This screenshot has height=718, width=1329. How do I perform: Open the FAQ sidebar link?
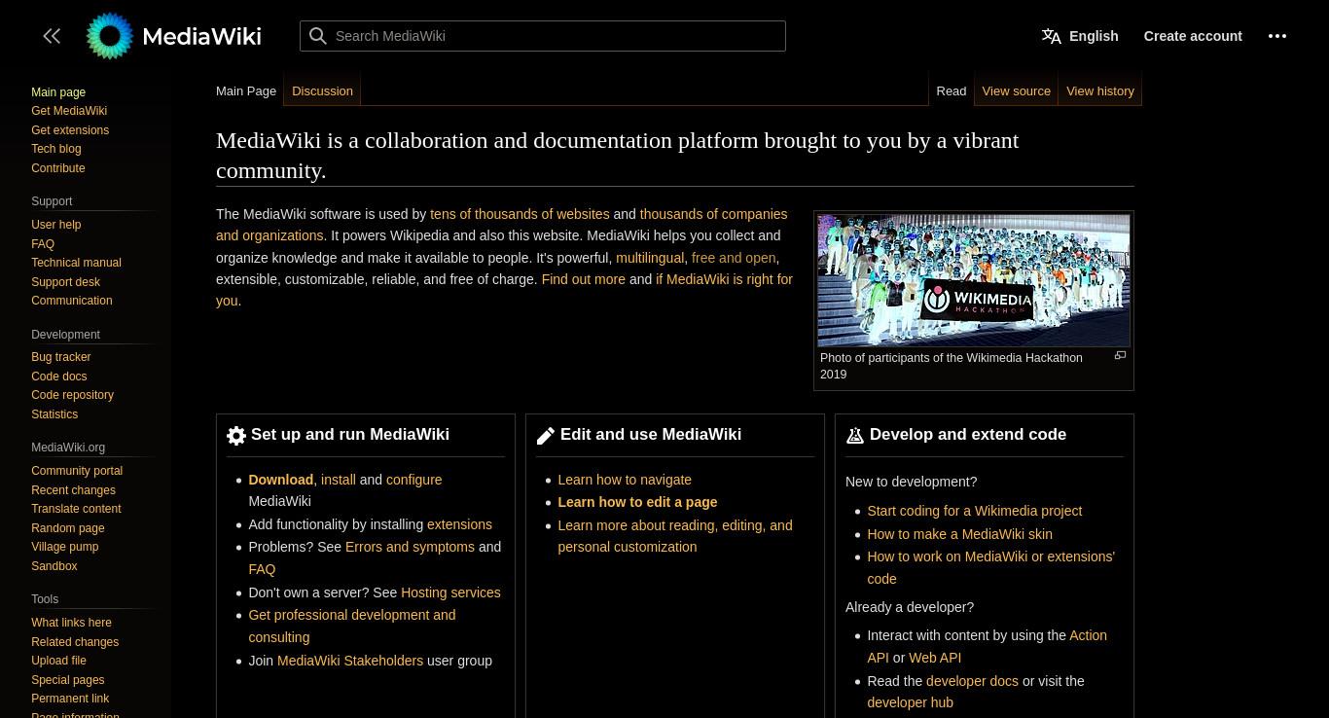coord(43,244)
